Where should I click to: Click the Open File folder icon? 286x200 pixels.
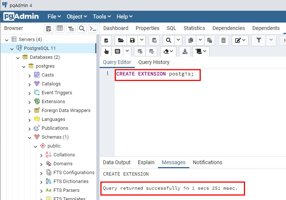(x=121, y=40)
